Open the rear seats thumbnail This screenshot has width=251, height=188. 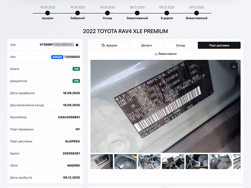[221, 162]
